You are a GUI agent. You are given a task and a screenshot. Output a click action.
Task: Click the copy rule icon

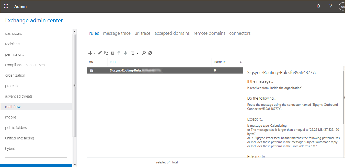pos(106,53)
